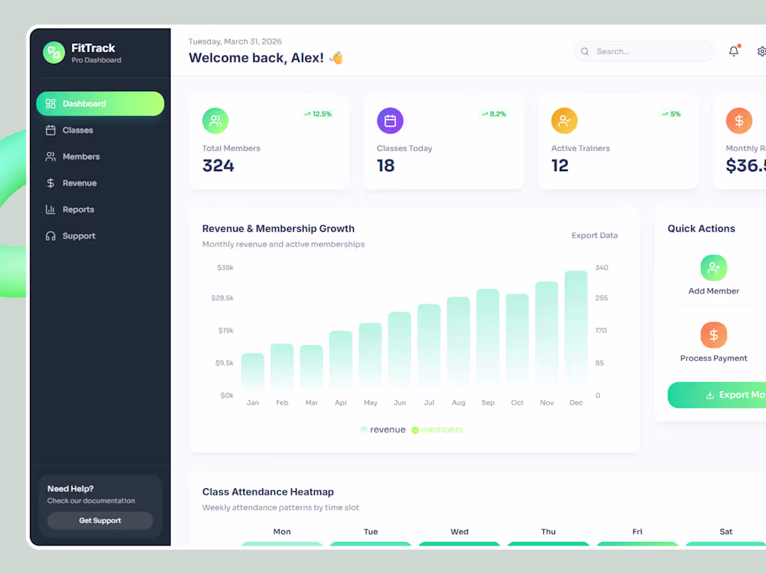
Task: Click the Add Member quick action icon
Action: point(714,267)
